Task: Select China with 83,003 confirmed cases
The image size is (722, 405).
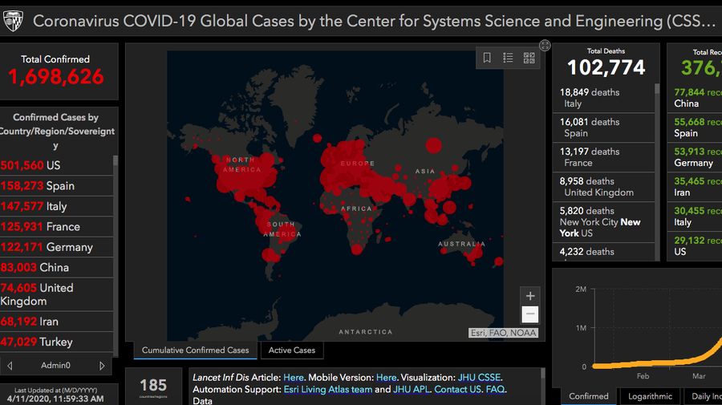Action: [x=56, y=267]
